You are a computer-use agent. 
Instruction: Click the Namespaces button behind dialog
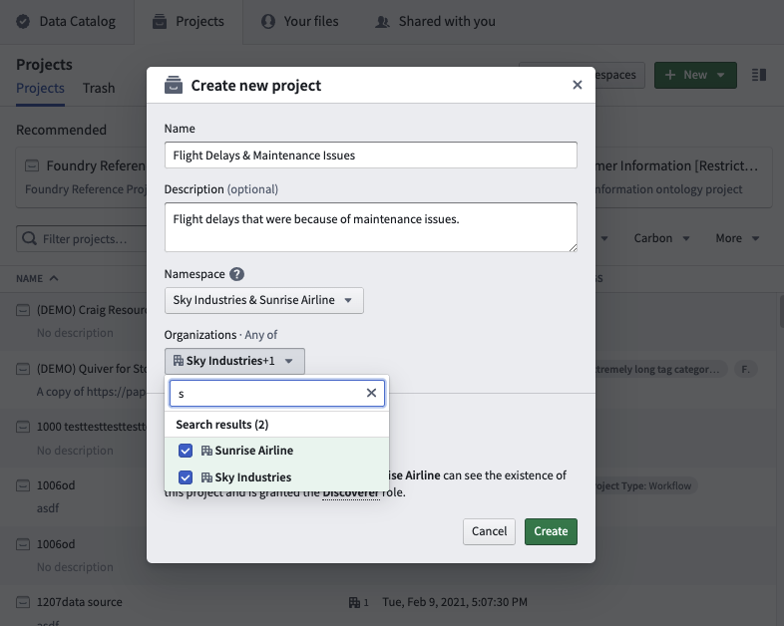[619, 75]
